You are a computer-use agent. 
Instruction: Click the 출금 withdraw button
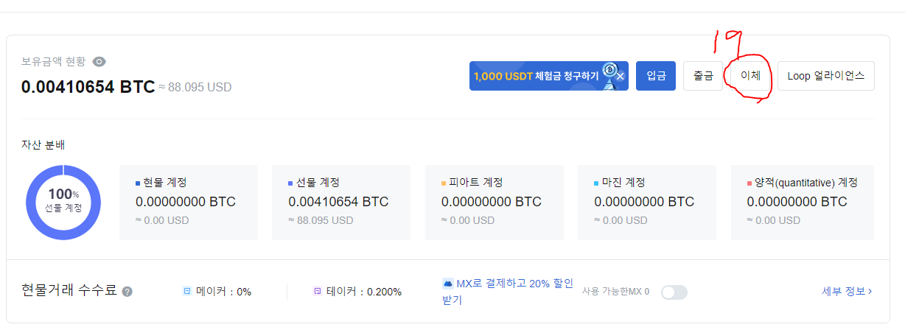point(703,76)
